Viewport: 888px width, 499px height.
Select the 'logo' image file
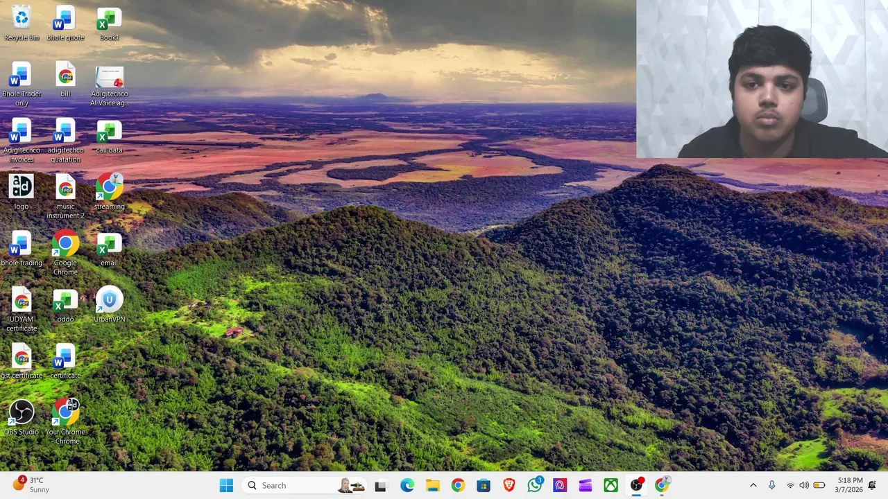(22, 191)
